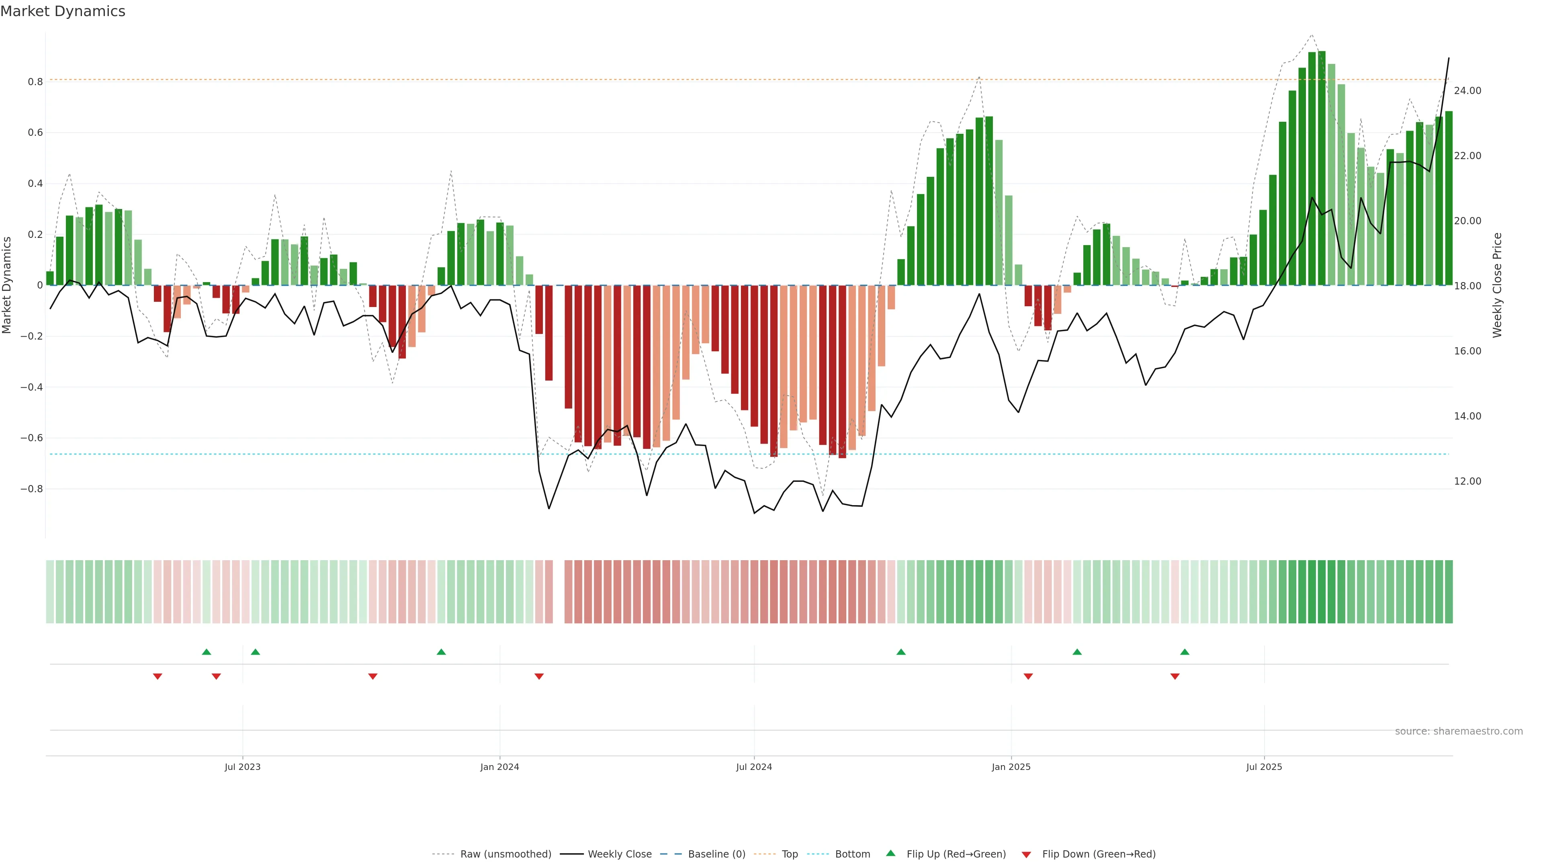Toggle the Baseline (0) legend entry

[x=716, y=854]
